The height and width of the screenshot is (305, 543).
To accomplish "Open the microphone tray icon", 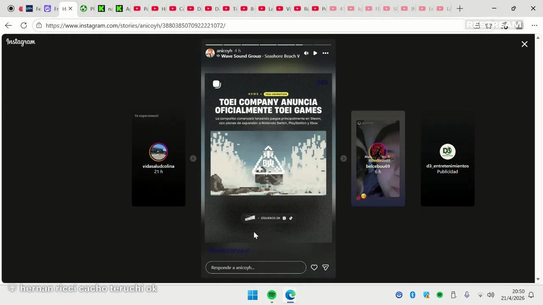I will pos(467,295).
